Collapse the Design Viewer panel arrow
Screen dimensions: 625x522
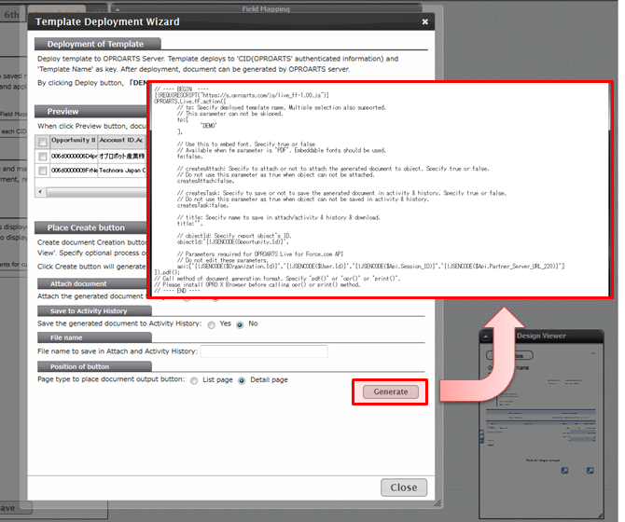point(485,337)
